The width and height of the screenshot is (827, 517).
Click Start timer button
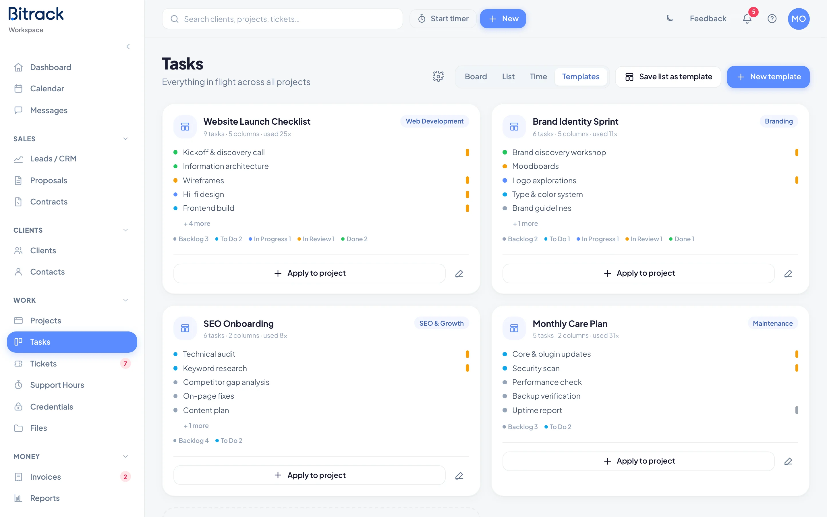click(443, 19)
